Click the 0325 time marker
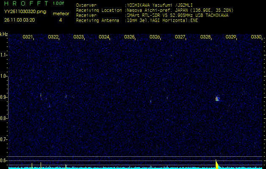This screenshot has width=266, height=169. pos(129,37)
